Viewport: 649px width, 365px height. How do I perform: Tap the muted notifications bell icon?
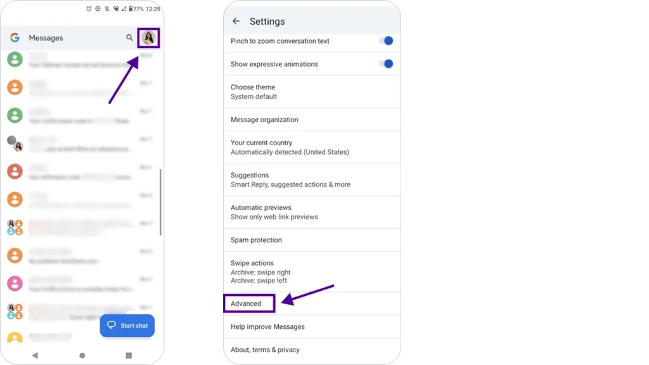[x=106, y=9]
